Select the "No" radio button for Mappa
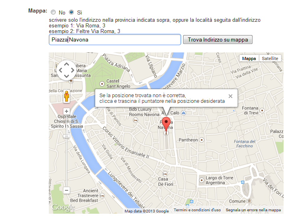 (x=53, y=12)
